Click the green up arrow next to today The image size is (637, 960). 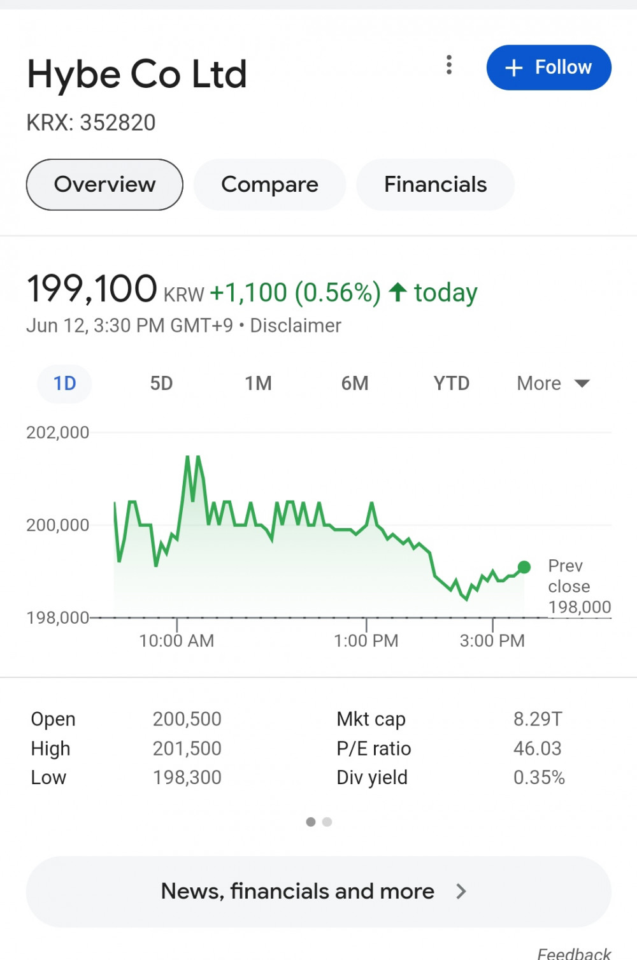coord(398,292)
